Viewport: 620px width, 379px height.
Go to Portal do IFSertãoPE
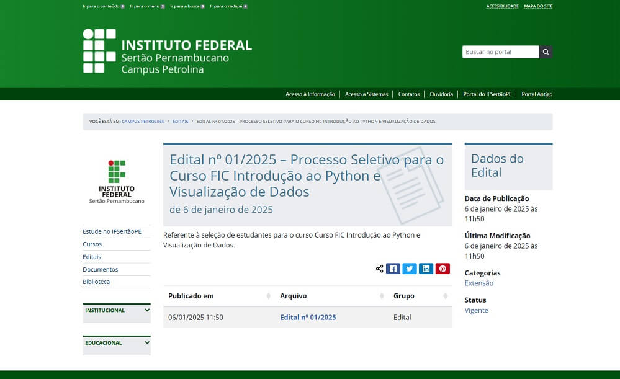point(487,94)
